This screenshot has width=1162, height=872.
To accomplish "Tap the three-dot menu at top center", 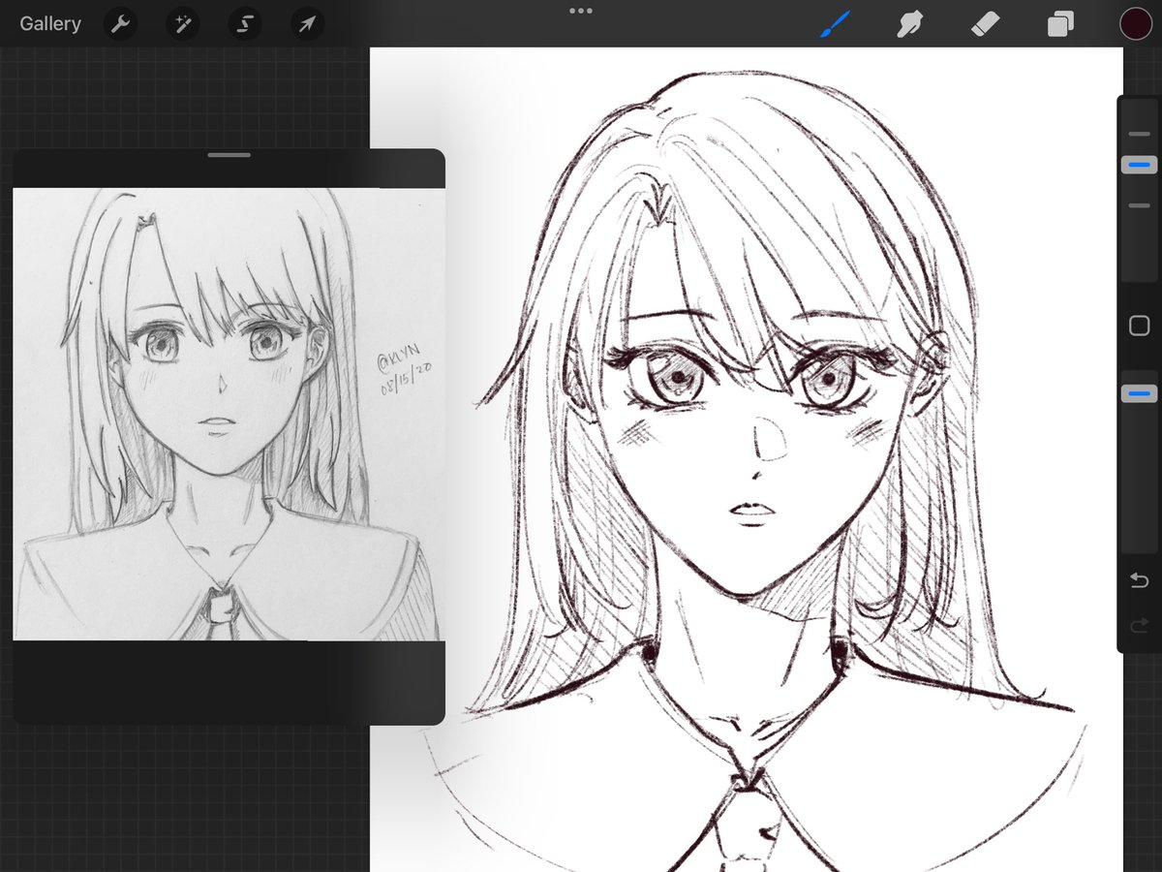I will [581, 11].
